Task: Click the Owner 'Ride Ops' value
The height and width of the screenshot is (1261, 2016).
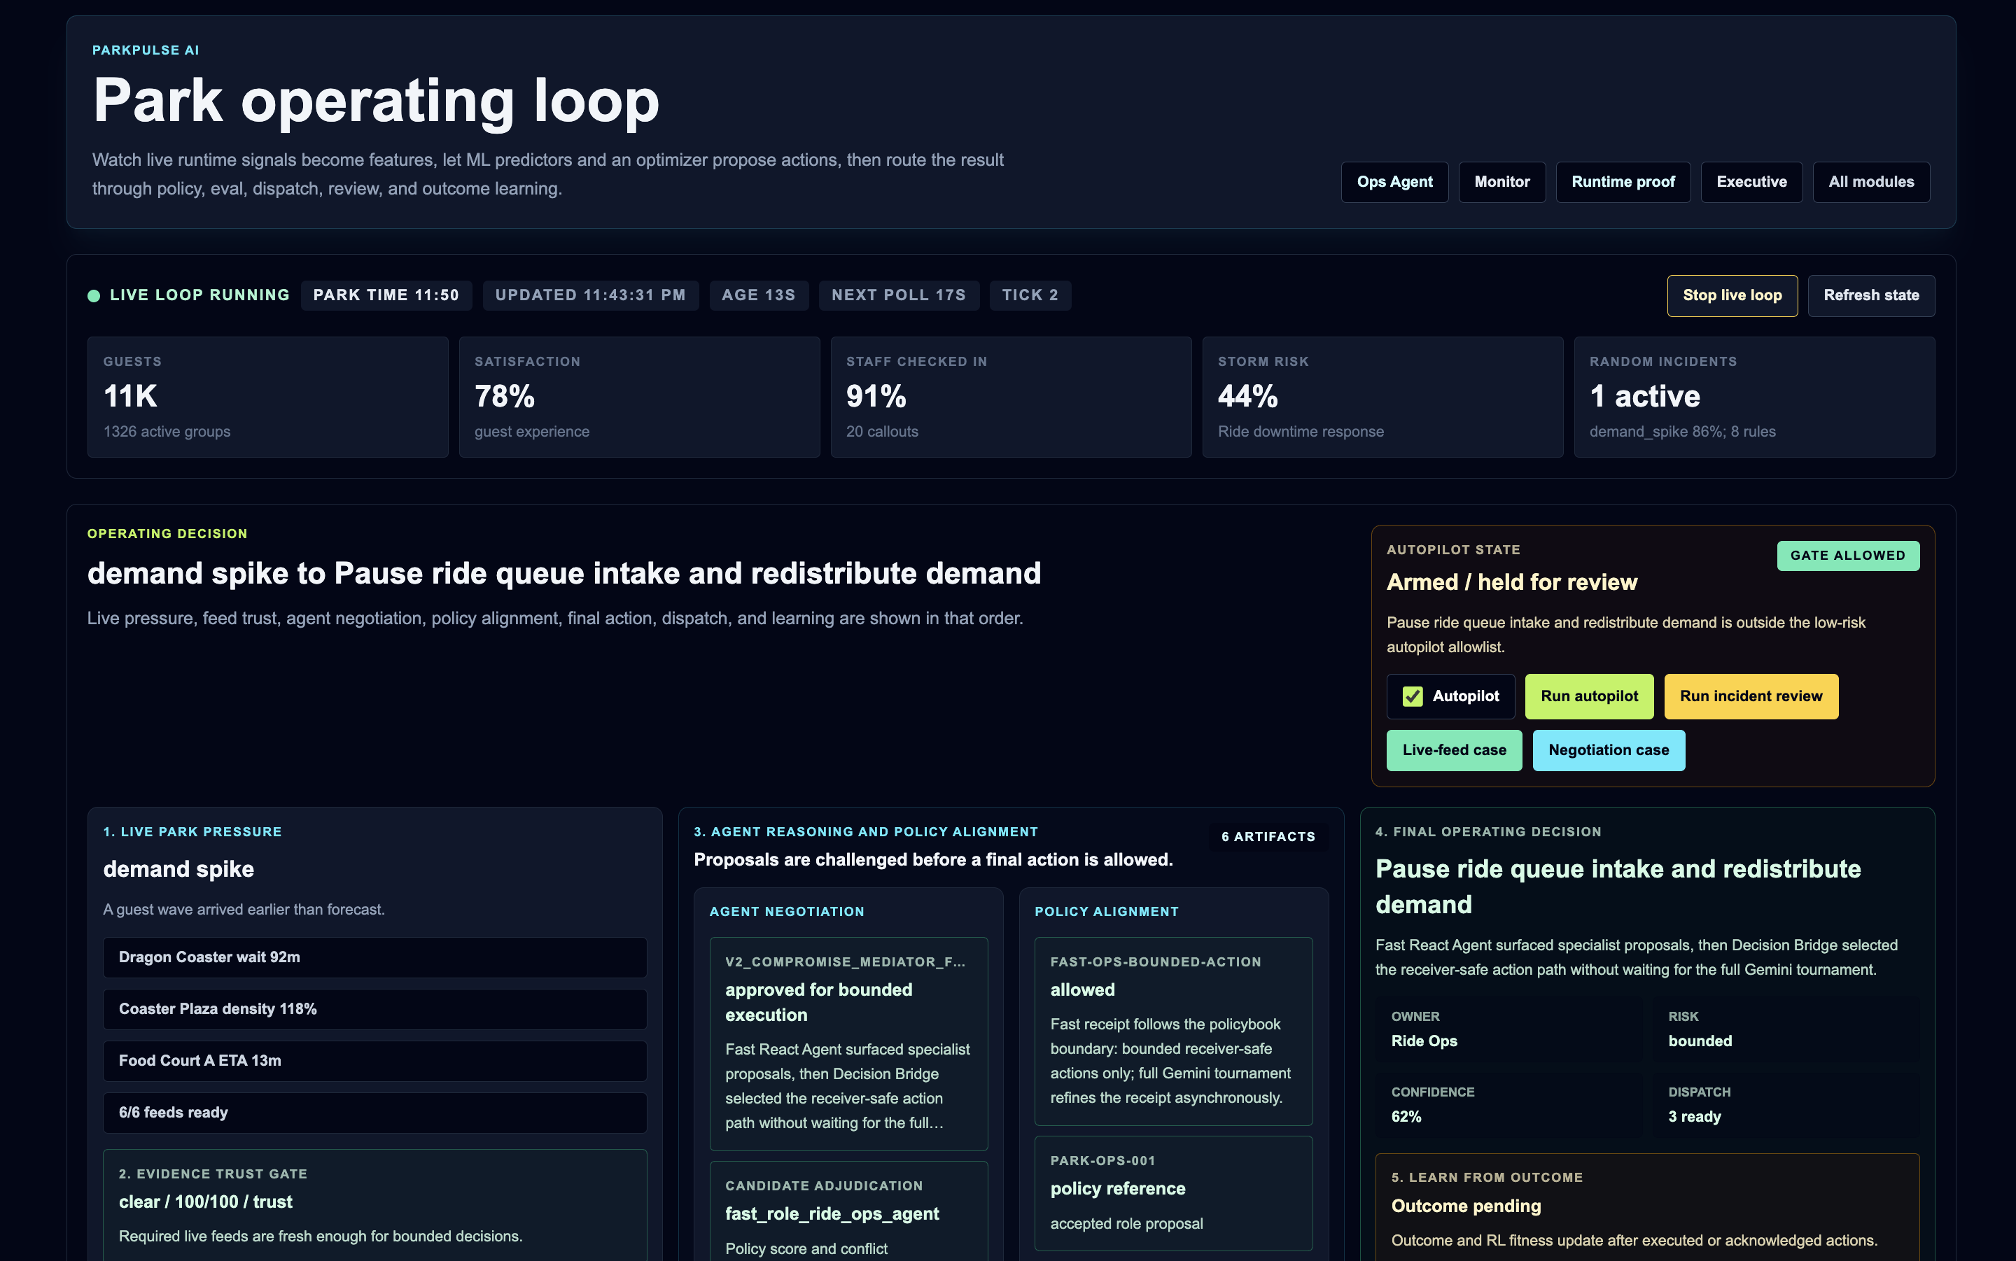Action: 1424,1041
